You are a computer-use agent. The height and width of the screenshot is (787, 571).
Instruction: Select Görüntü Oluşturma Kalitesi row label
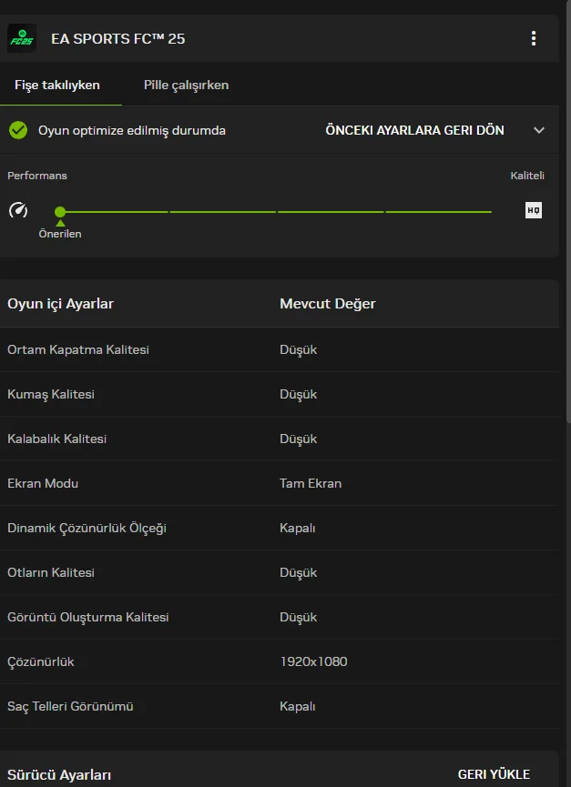click(x=88, y=618)
